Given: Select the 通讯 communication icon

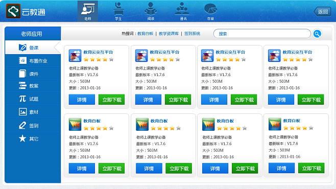Looking at the screenshot, I should (182, 11).
